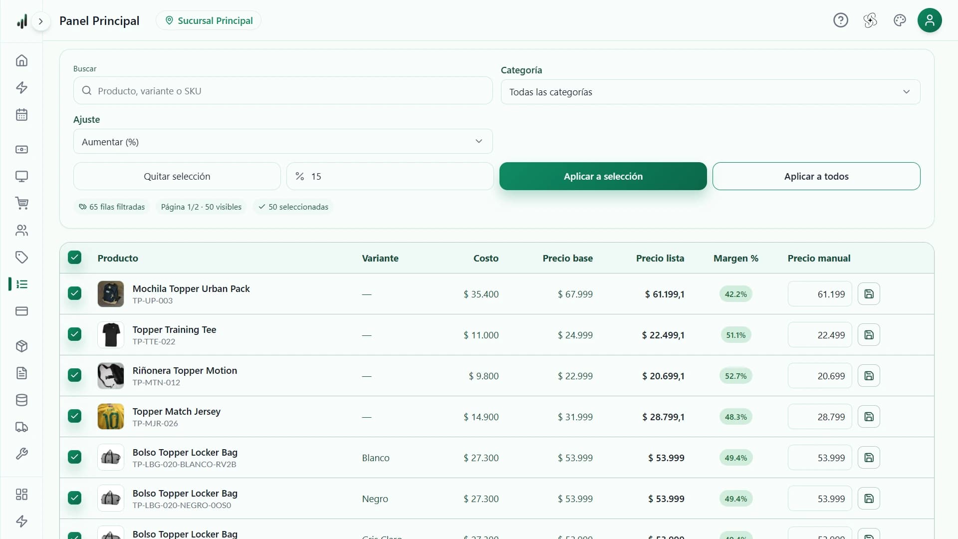Click Quitar selección button
Screen dimensions: 958x539
pos(177,176)
